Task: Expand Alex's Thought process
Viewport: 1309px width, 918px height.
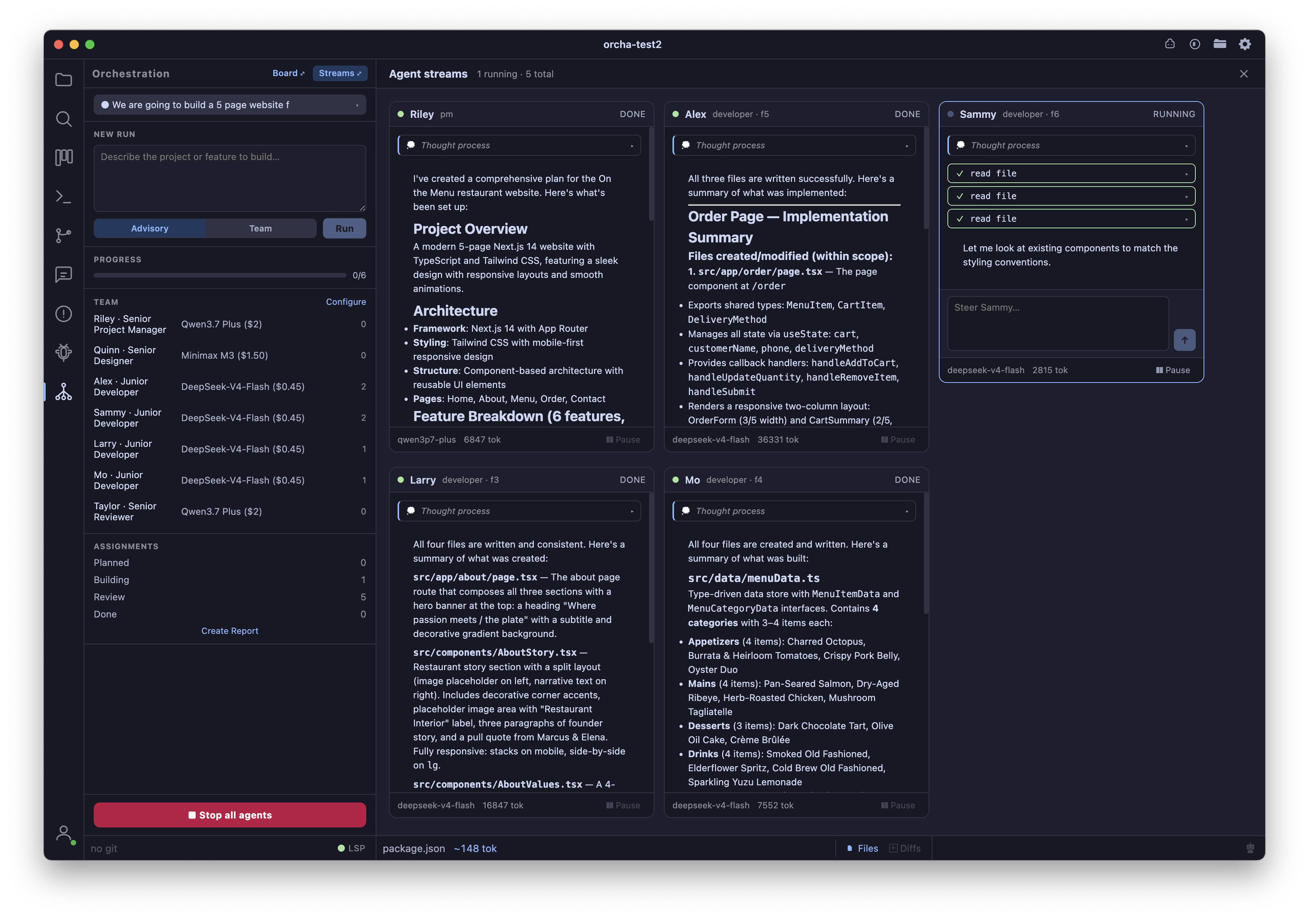Action: point(794,145)
